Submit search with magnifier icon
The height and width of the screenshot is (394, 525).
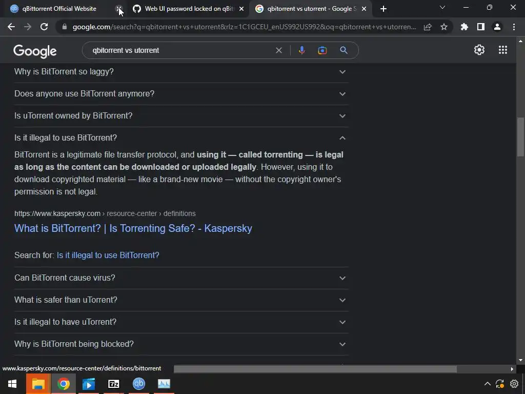pyautogui.click(x=344, y=50)
